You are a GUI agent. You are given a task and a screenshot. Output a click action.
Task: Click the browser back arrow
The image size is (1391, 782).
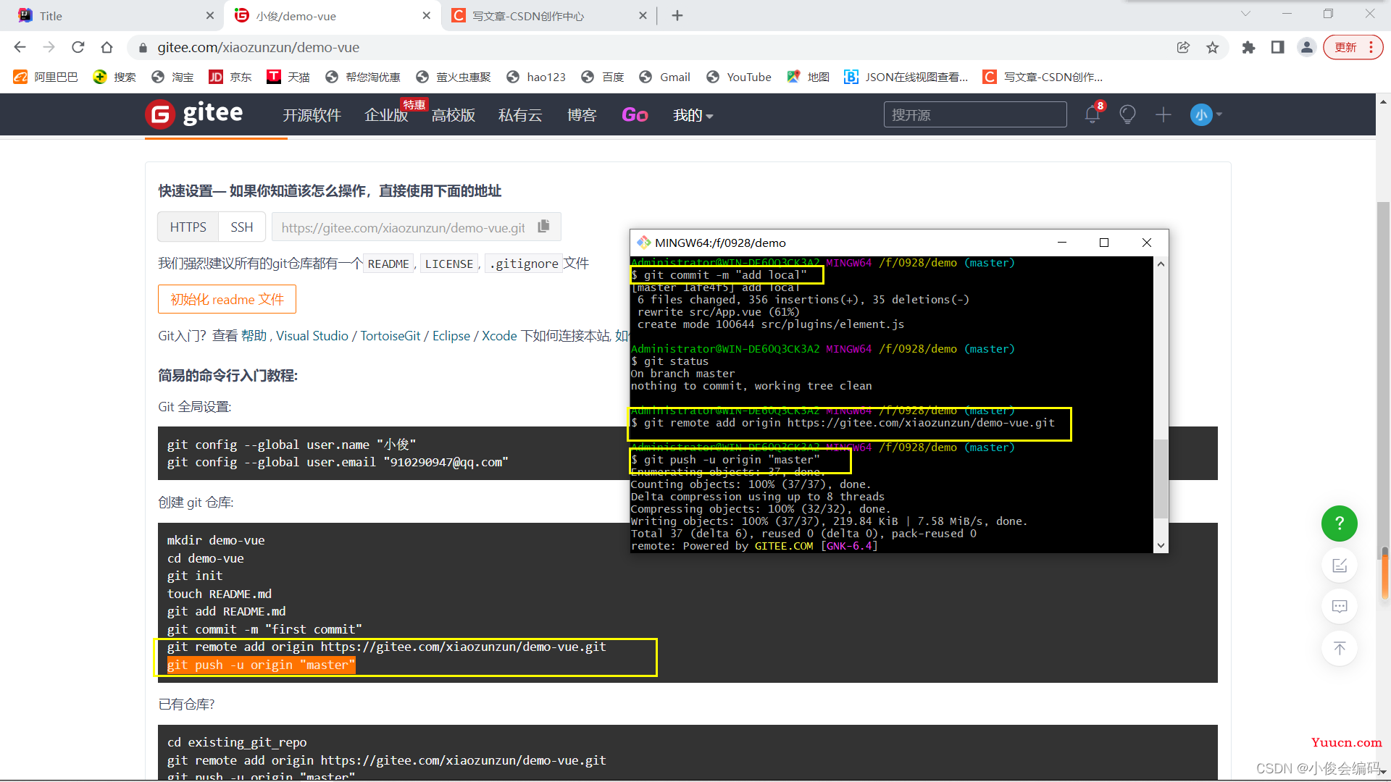(20, 47)
